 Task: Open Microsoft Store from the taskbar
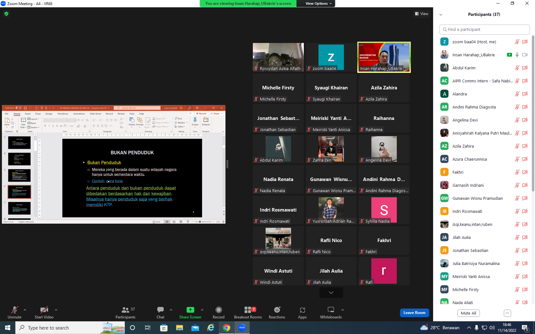[164, 328]
